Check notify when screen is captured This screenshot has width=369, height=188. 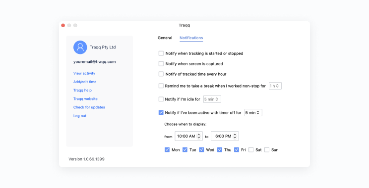(161, 64)
